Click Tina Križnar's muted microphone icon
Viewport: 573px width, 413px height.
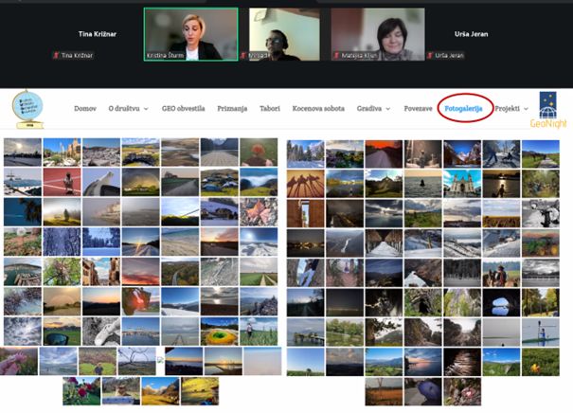[x=55, y=56]
